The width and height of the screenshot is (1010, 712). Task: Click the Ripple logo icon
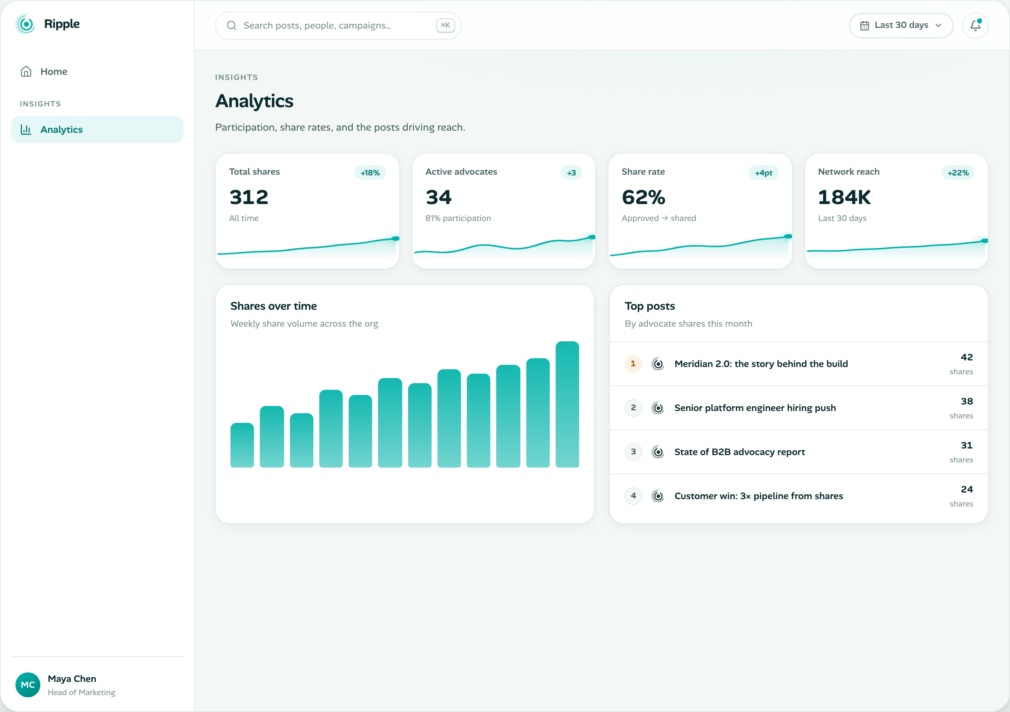point(26,24)
